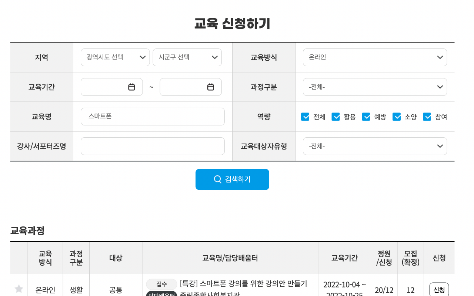
Task: Uncheck the 활용 checkbox
Action: pos(336,117)
